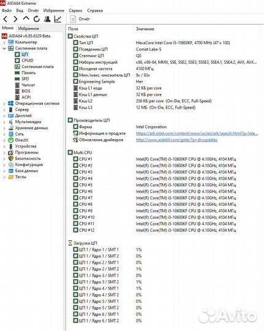Open the Вид menu
The image size is (264, 331).
(x=20, y=10)
